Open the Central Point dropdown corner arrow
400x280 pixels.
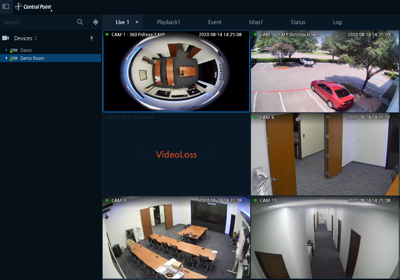[x=51, y=11]
